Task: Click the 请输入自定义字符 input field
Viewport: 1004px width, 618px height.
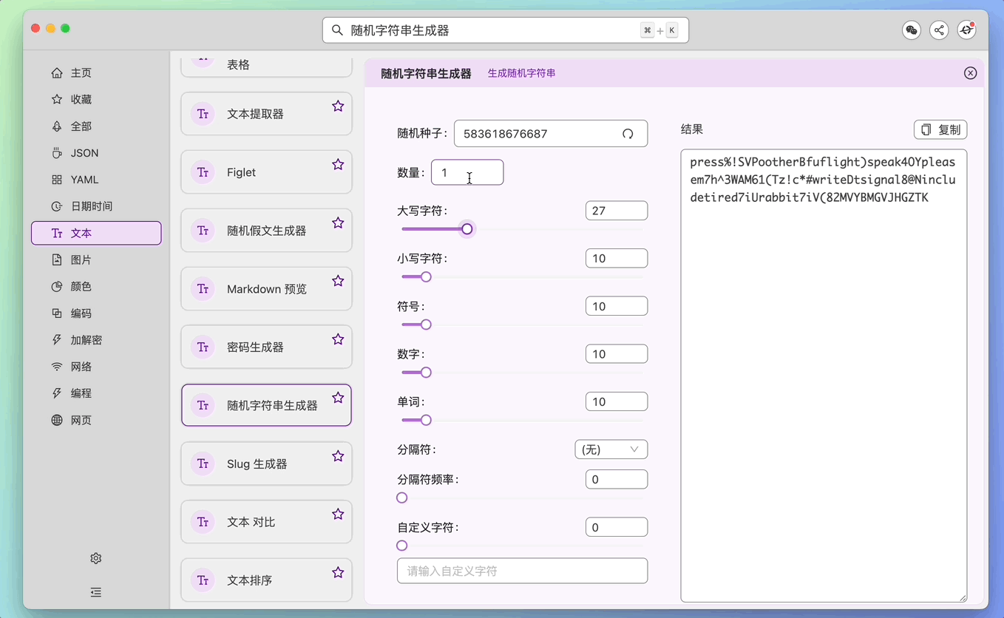Action: [x=522, y=571]
